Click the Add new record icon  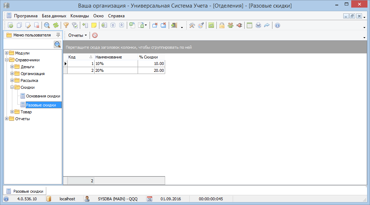(x=10, y=25)
